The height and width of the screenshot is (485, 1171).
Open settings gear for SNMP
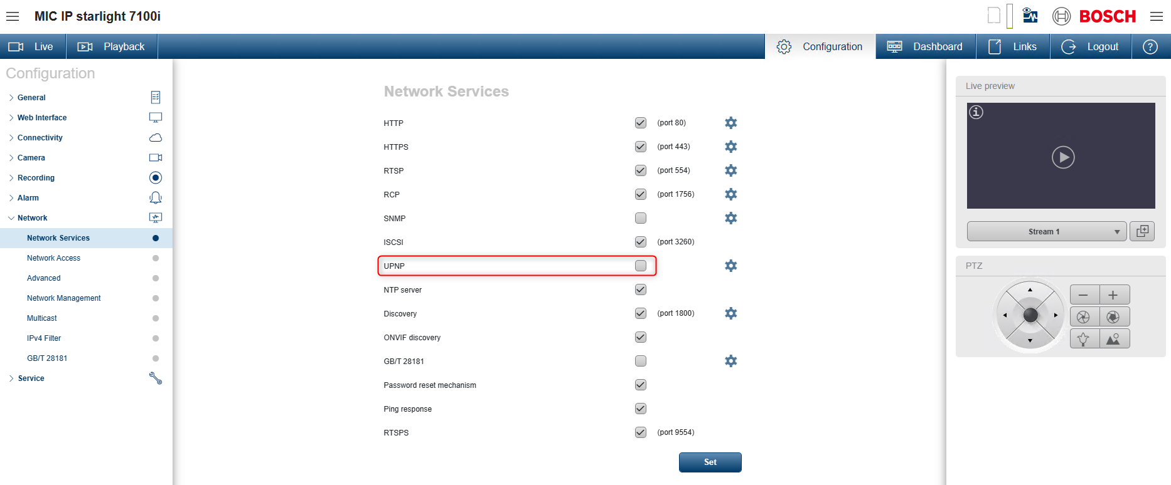click(730, 218)
